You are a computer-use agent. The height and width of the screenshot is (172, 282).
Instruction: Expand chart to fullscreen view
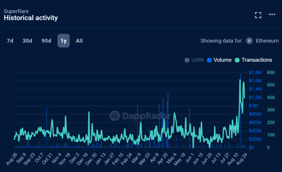click(258, 15)
